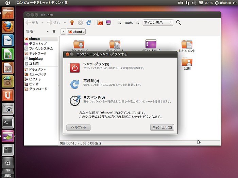Go to home folder via toolbar icon

(x=100, y=23)
